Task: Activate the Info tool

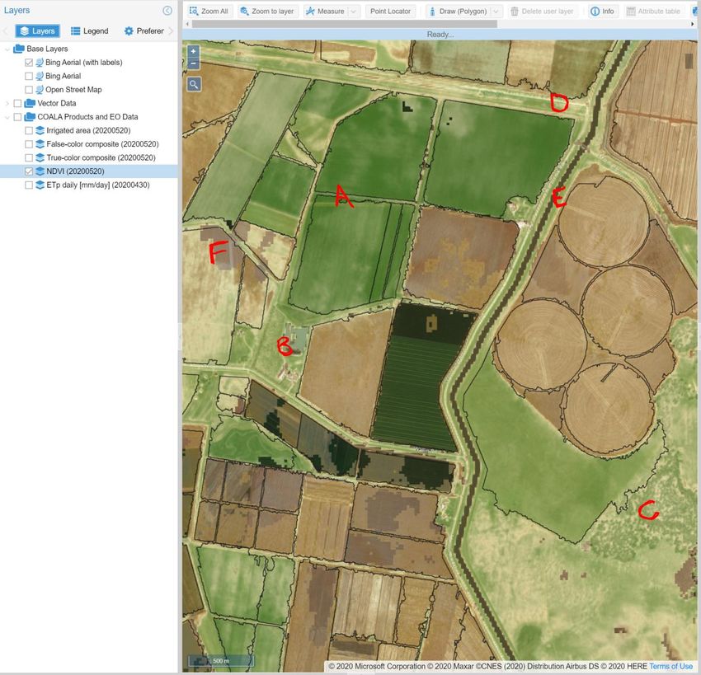Action: pyautogui.click(x=602, y=12)
